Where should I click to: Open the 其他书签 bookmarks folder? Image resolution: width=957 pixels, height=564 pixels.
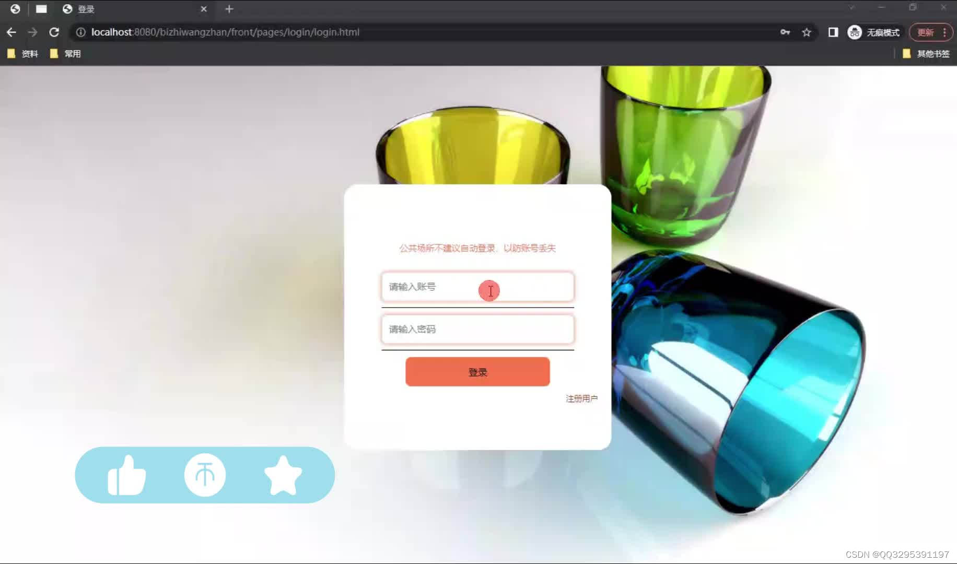[x=926, y=54]
